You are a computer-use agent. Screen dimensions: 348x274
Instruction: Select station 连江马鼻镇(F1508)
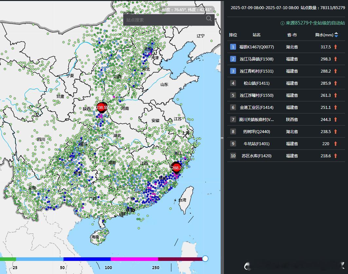pos(257,59)
